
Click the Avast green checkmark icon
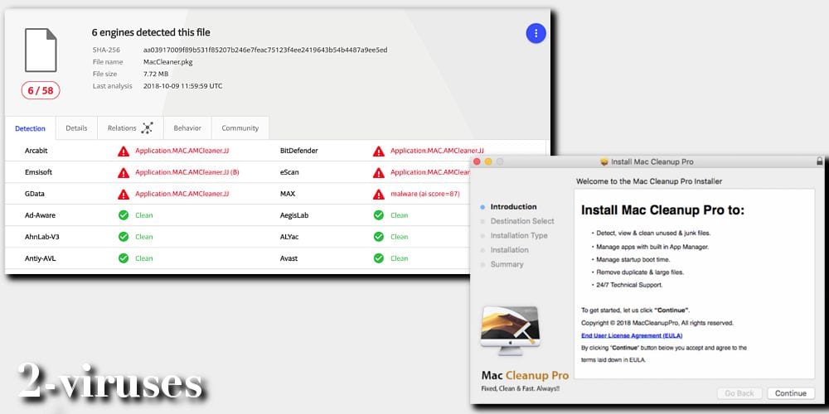tap(378, 258)
